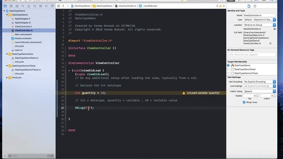
Task: Open the Text Encoding dropdown
Action: tap(260, 82)
